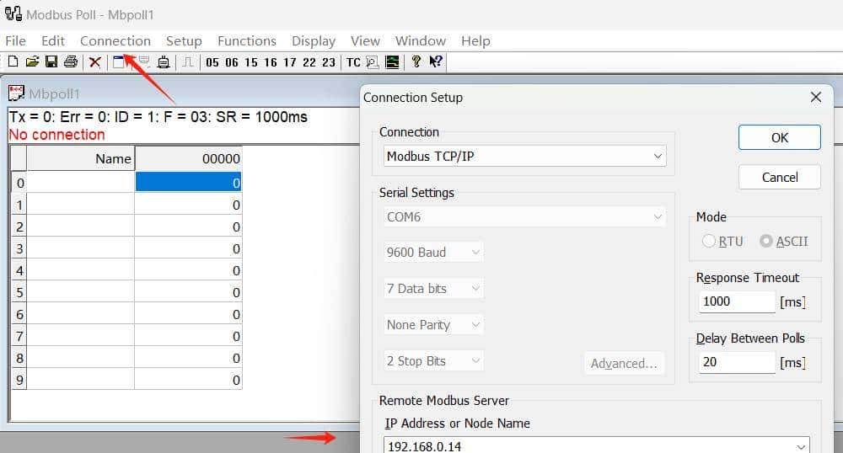The image size is (843, 453).
Task: Click OK in Connection Setup
Action: [780, 137]
